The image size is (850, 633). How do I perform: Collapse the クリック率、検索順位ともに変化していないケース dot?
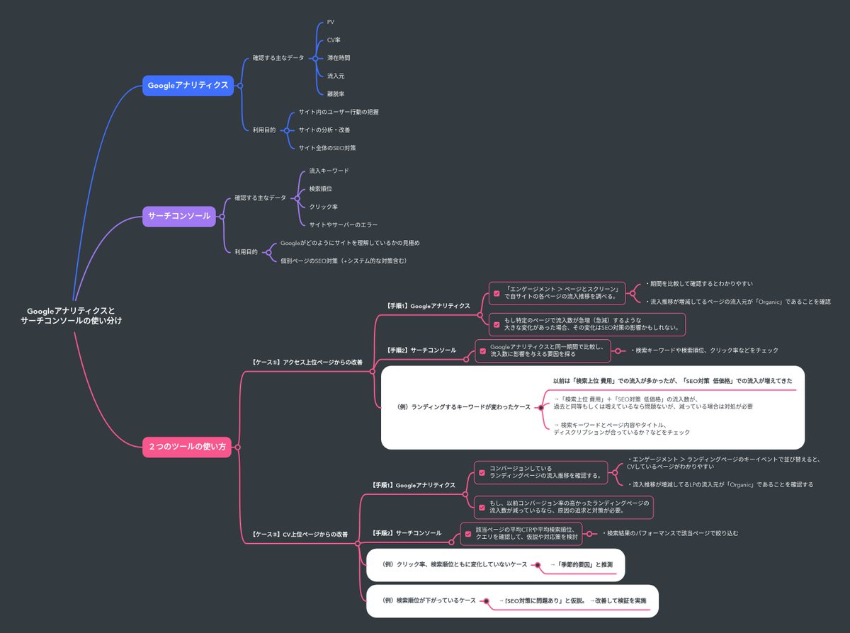tap(538, 565)
